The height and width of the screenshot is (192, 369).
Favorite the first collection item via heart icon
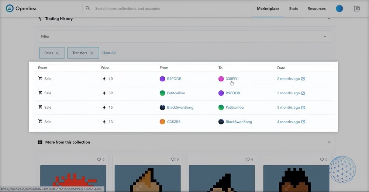click(x=99, y=160)
